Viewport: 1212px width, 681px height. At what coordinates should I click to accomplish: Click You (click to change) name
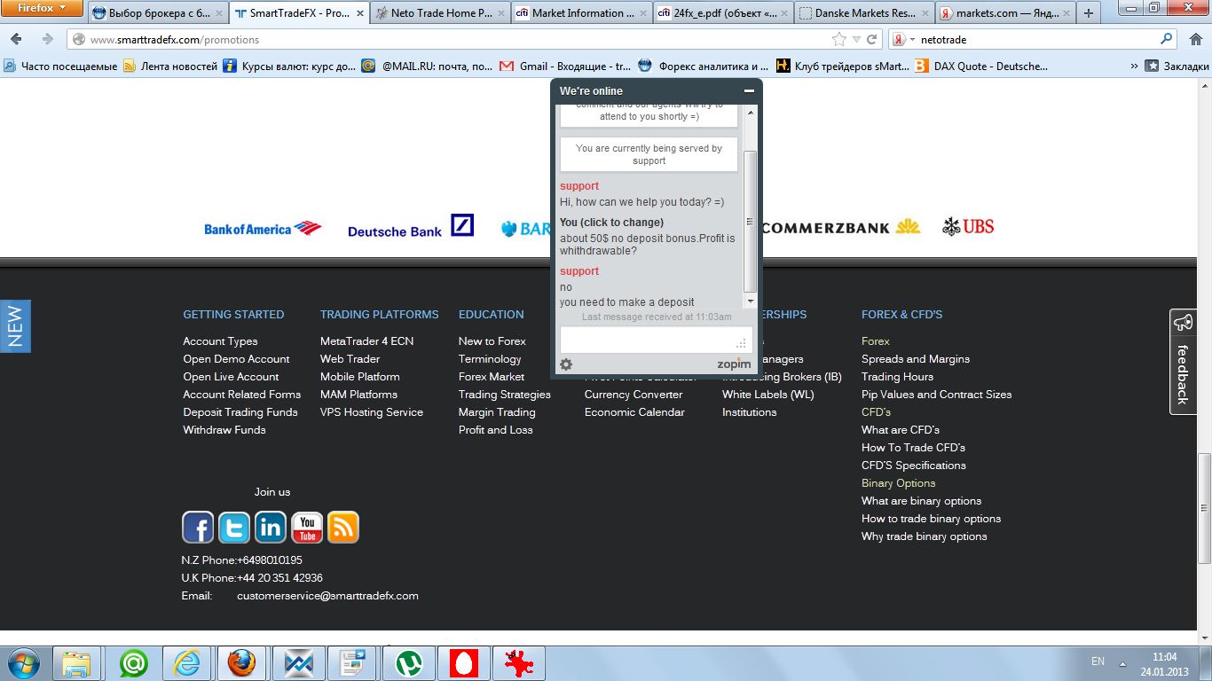click(x=611, y=223)
